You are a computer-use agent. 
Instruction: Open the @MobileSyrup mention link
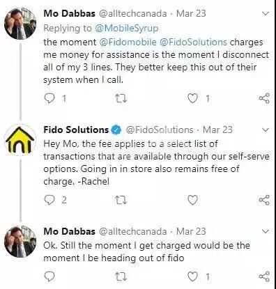click(x=127, y=29)
